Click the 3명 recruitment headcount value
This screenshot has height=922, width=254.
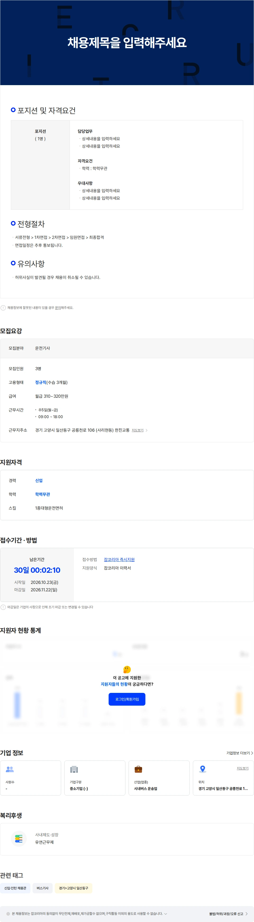point(38,369)
